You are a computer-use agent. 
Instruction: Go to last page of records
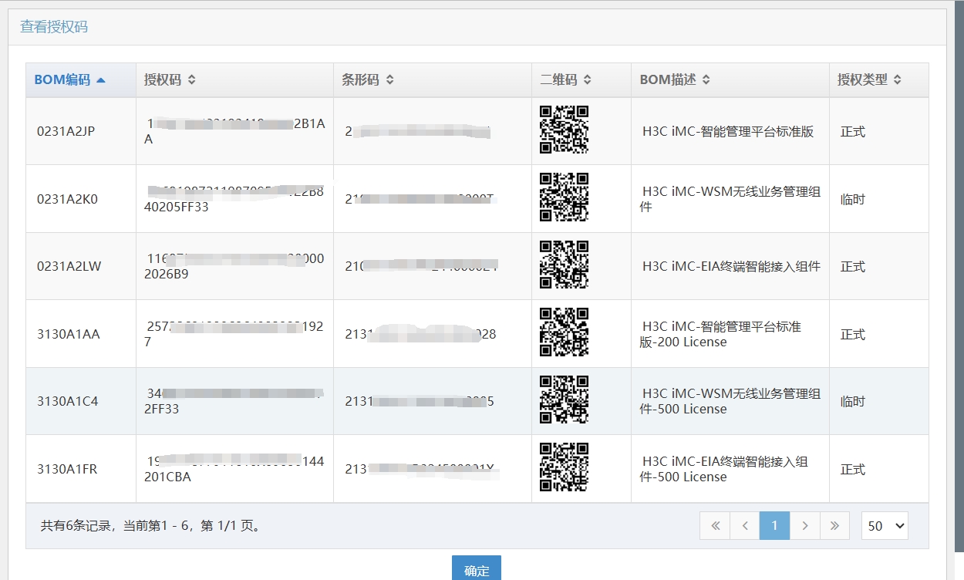(834, 525)
